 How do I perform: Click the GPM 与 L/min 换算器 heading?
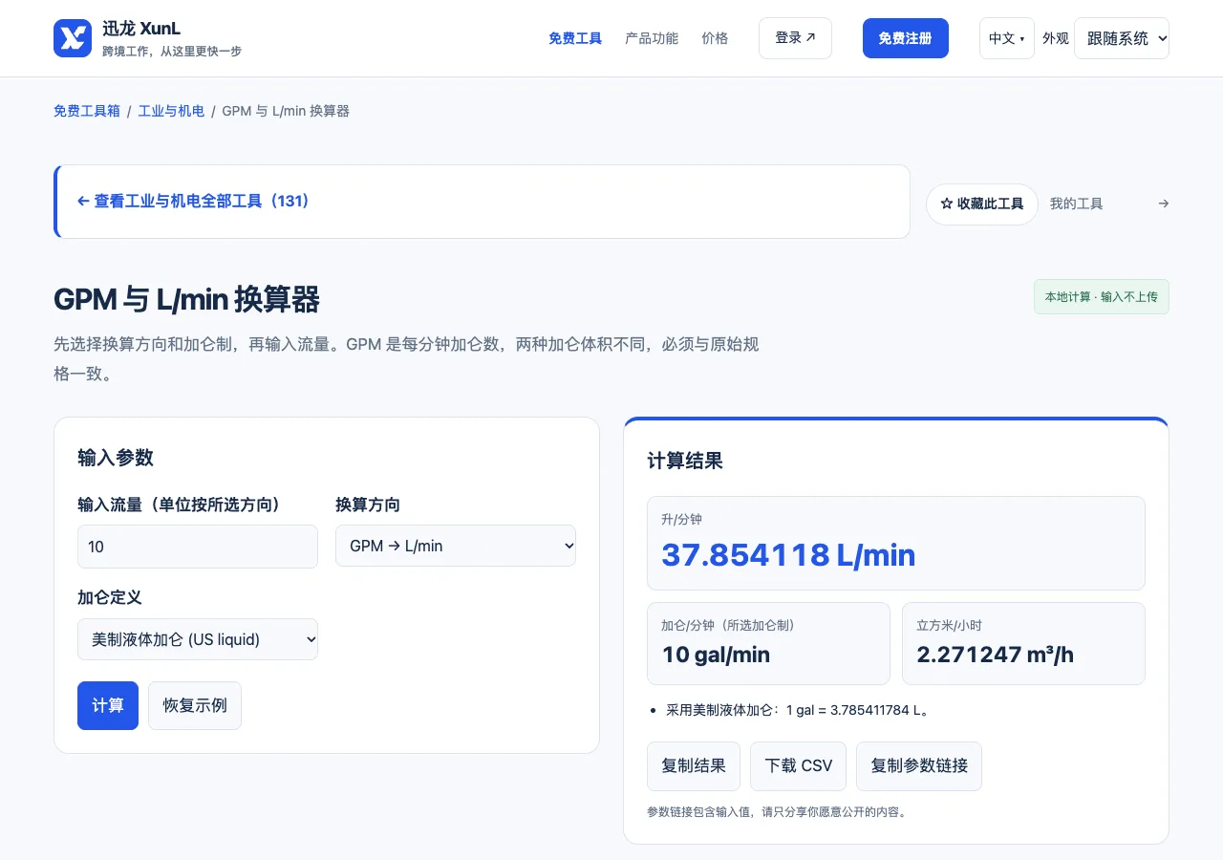click(x=186, y=299)
